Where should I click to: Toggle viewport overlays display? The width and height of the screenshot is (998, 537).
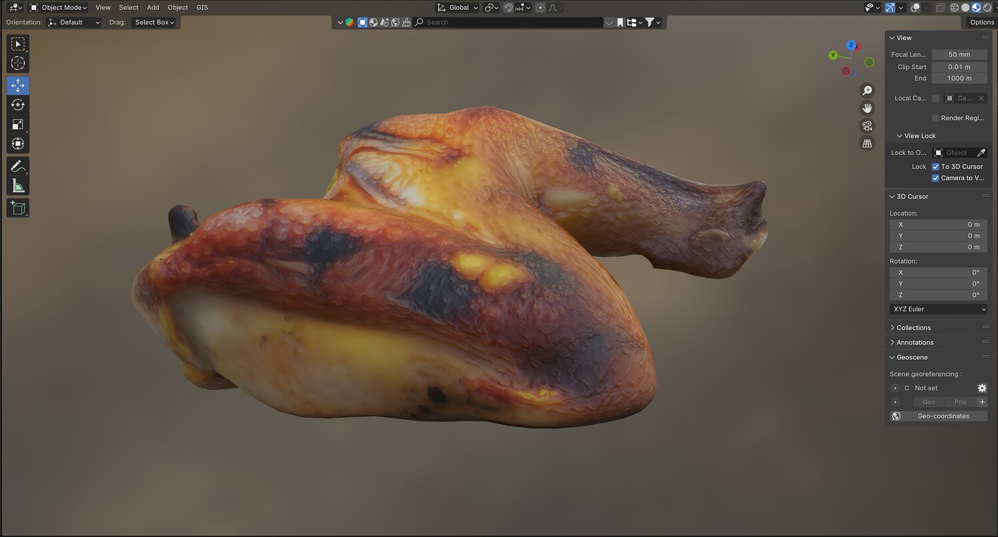(x=915, y=7)
